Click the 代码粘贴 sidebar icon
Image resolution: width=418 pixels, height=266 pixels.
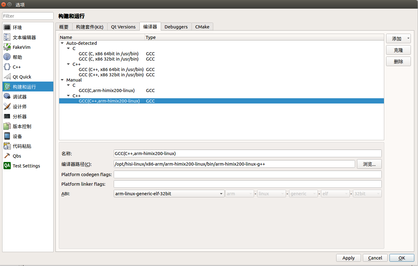[x=20, y=146]
